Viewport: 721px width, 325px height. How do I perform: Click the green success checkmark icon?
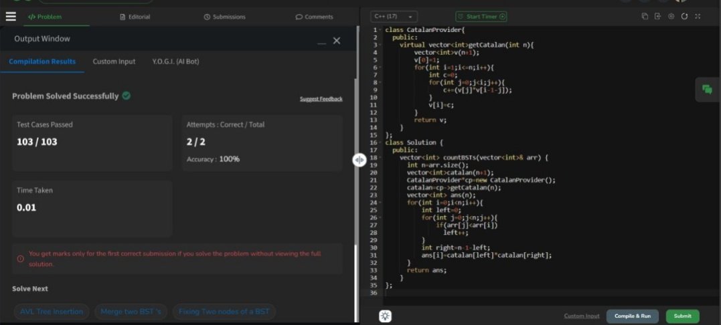pos(126,96)
